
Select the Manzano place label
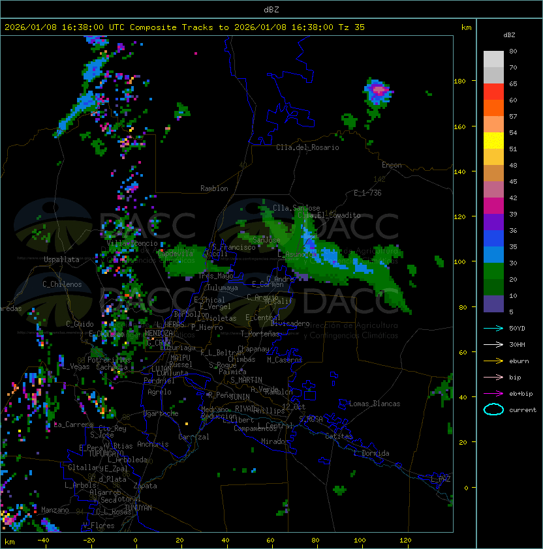[55, 510]
